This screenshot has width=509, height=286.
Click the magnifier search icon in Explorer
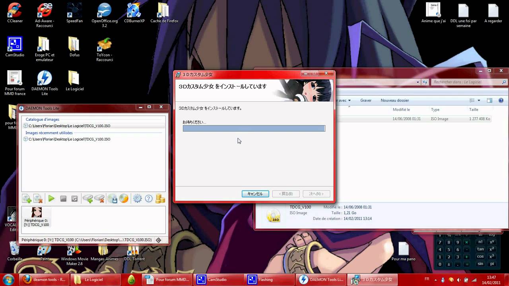coord(504,82)
